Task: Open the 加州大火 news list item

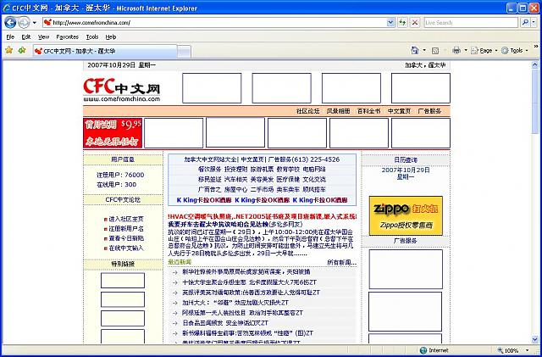Action: coord(235,303)
